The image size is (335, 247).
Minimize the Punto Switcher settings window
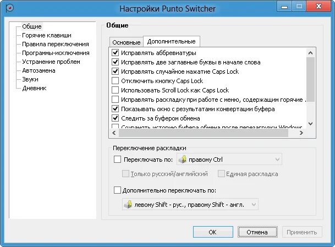coord(284,6)
